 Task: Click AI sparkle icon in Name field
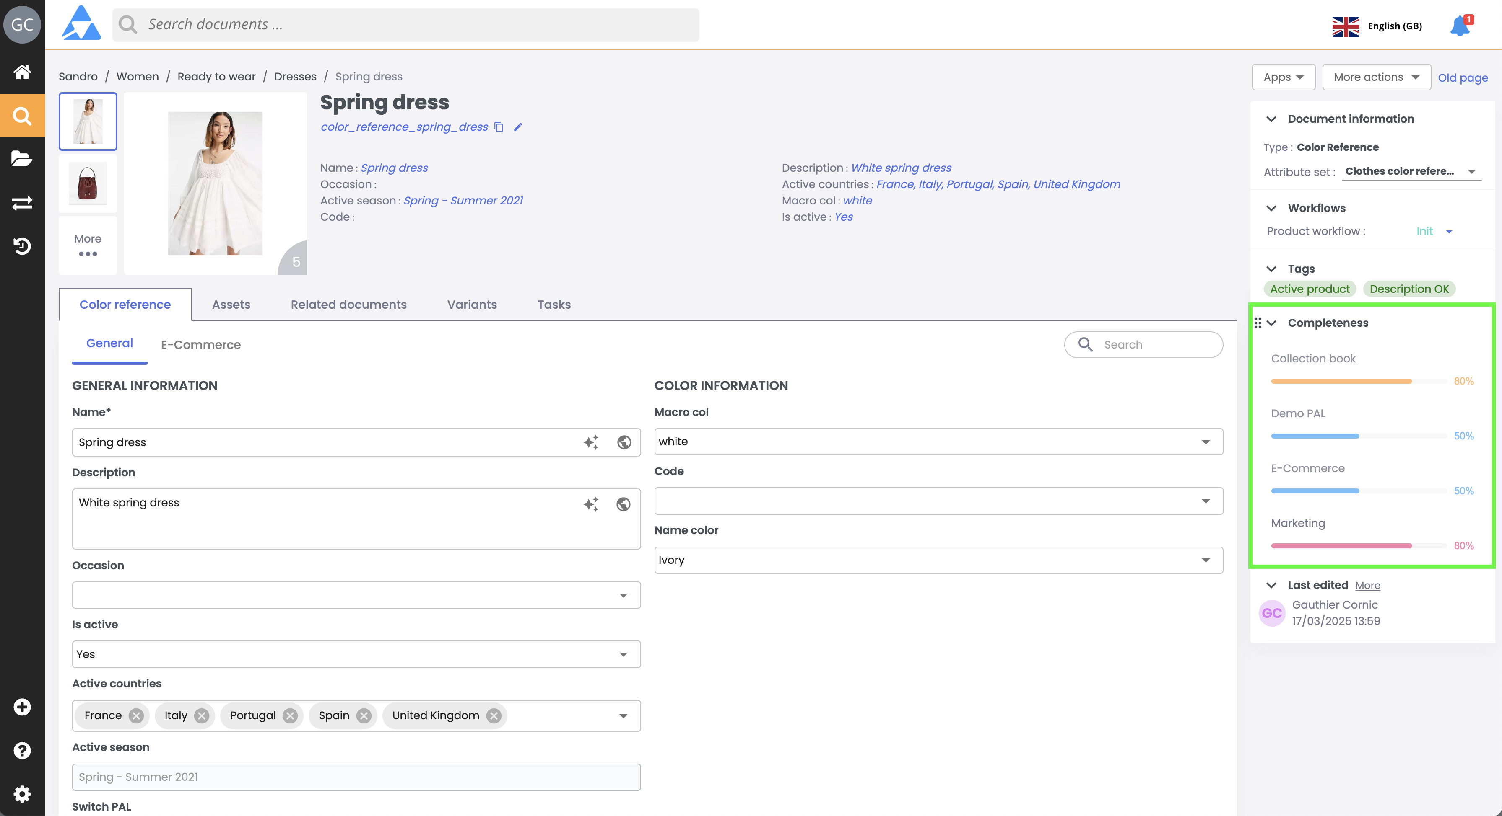[591, 443]
